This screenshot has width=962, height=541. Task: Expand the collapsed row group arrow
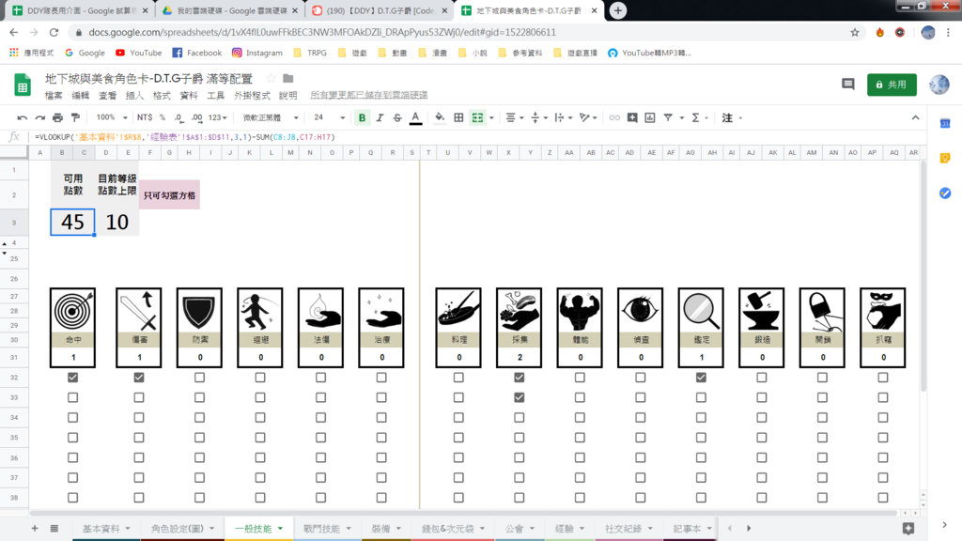(x=5, y=253)
